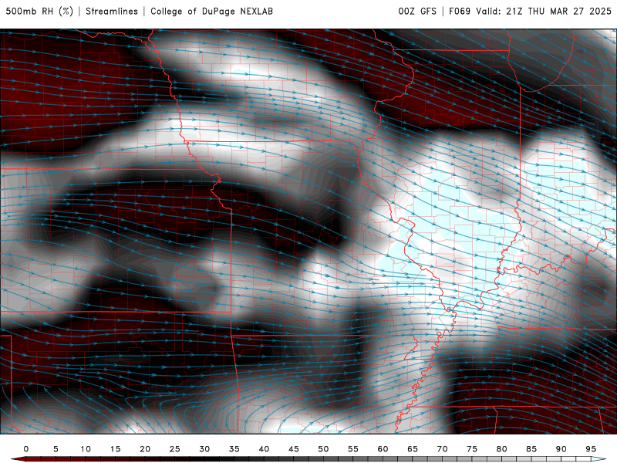Click the colorbar label "95"

591,449
